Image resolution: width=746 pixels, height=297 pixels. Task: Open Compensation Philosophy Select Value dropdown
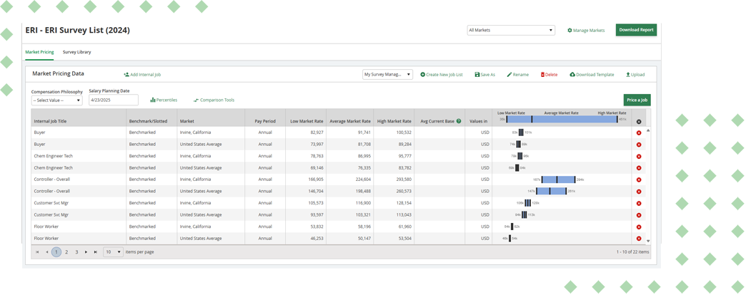click(x=56, y=100)
